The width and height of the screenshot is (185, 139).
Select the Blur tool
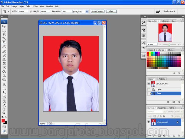(x=4, y=75)
